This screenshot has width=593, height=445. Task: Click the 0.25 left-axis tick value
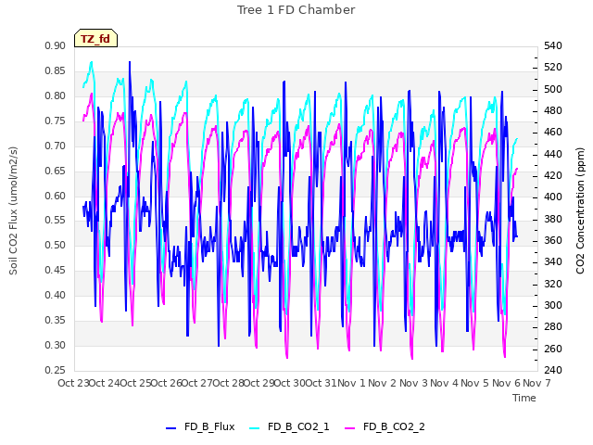(56, 370)
